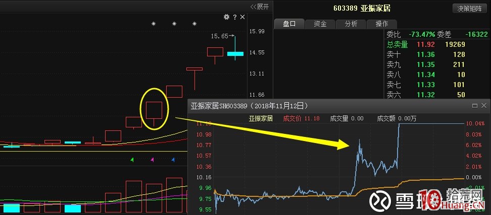This screenshot has height=215, width=491.
Task: Close the chart indicator panel X
Action: (x=242, y=17)
